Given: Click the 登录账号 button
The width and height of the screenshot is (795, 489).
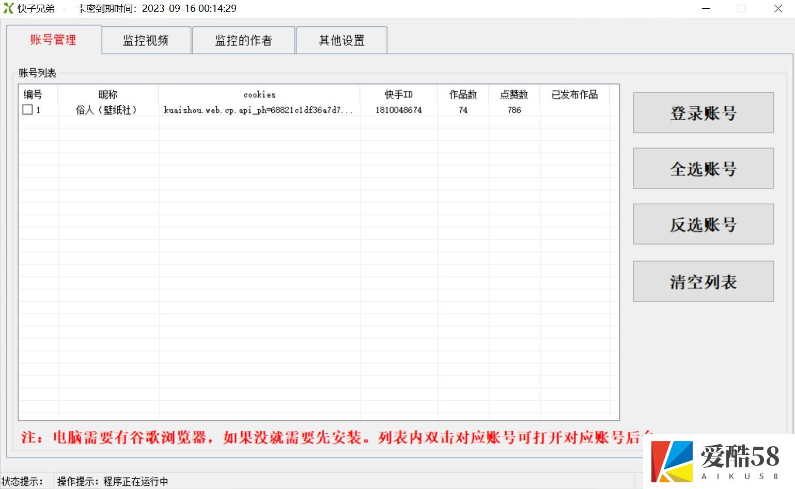Looking at the screenshot, I should (703, 113).
